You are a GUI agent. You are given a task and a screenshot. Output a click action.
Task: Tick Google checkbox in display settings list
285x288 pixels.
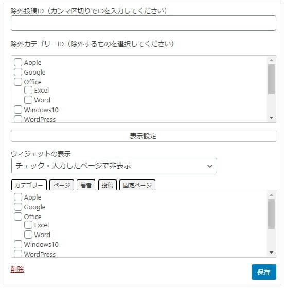[x=18, y=207]
